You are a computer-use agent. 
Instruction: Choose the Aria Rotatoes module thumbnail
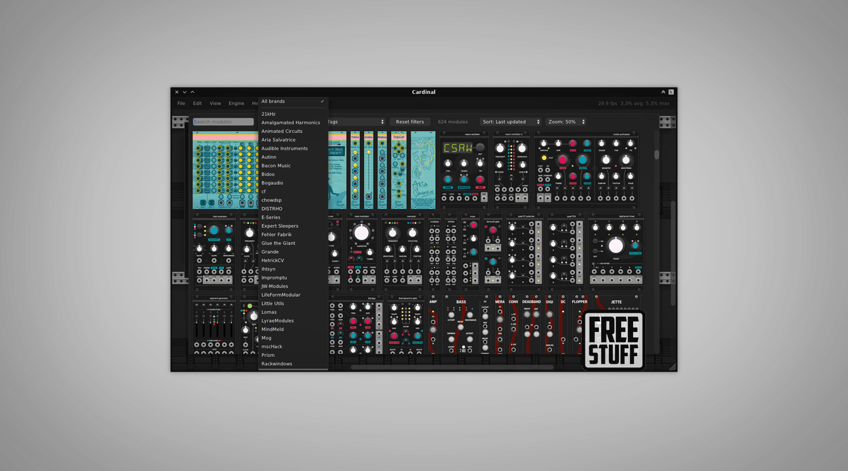pyautogui.click(x=382, y=170)
